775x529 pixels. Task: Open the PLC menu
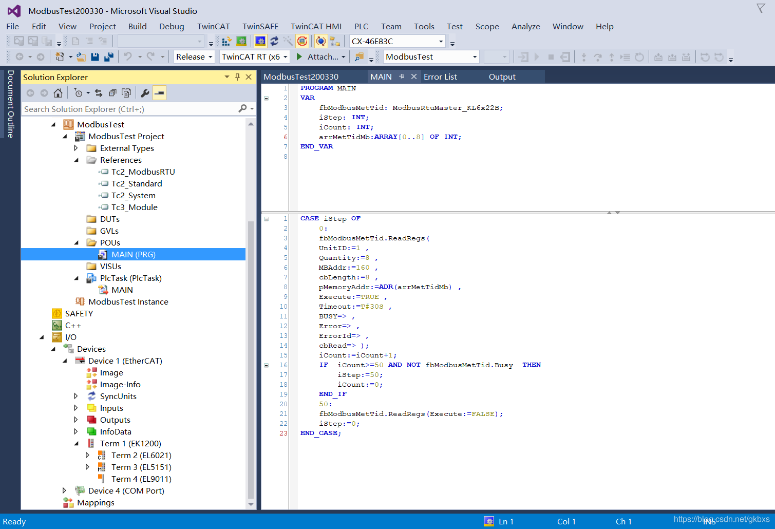click(x=361, y=27)
